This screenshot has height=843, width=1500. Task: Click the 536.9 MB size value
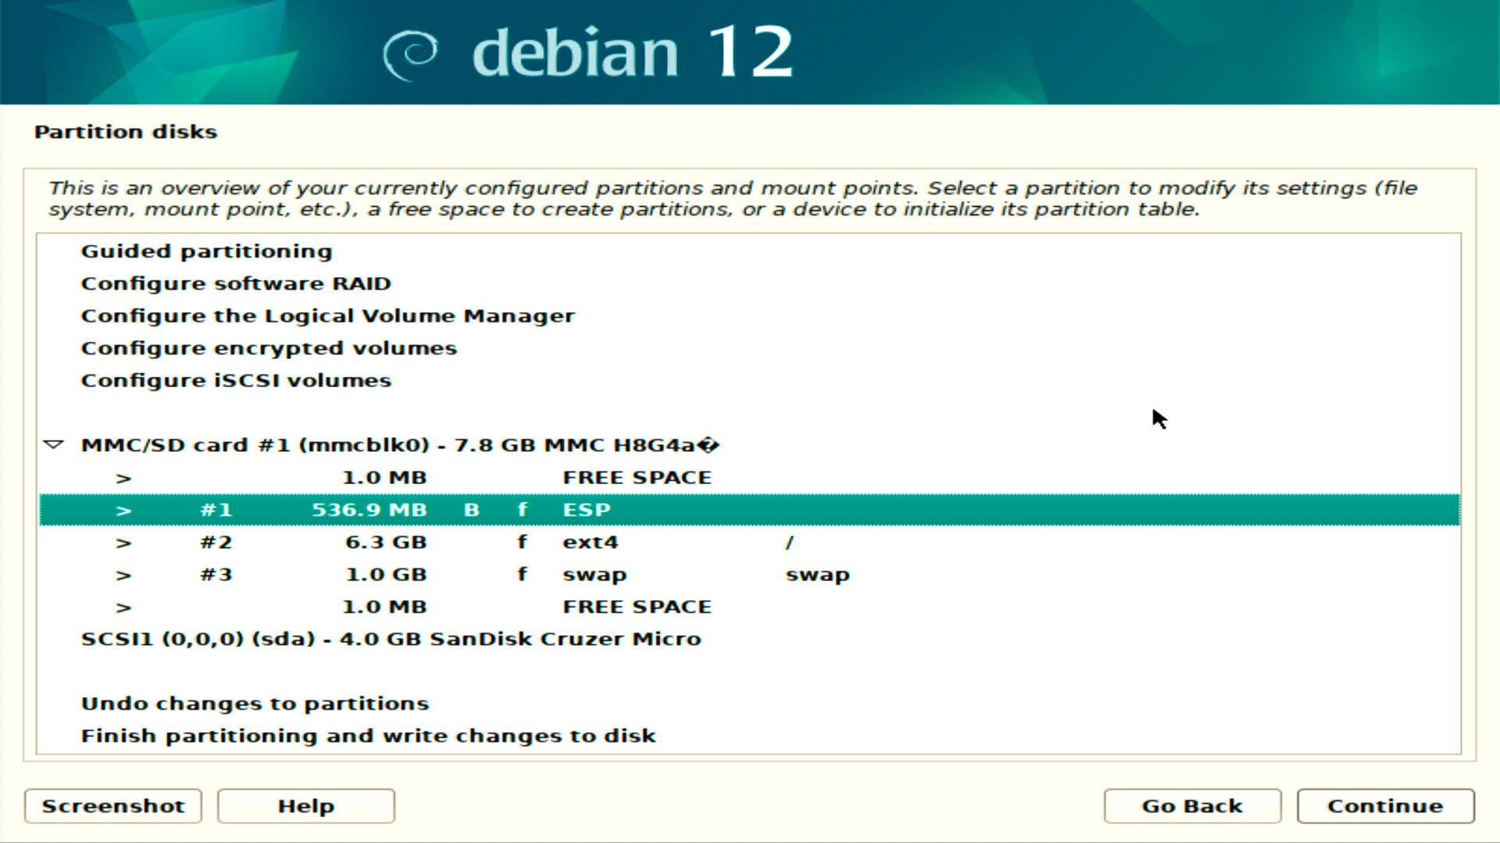[370, 510]
